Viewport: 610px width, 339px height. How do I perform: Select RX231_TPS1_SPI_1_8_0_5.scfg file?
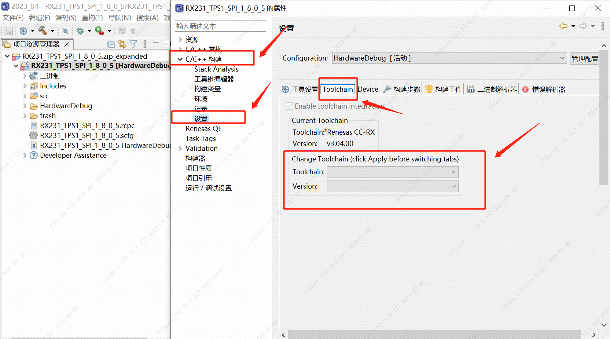87,135
